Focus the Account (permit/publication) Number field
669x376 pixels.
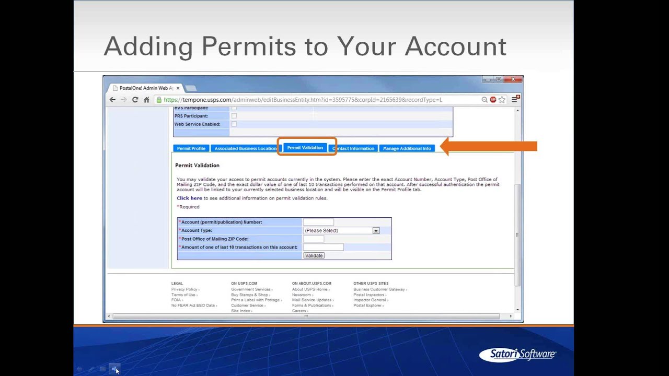pyautogui.click(x=318, y=222)
